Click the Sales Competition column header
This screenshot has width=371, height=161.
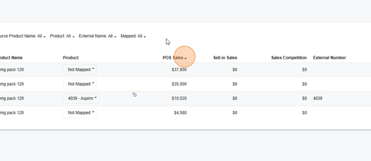click(x=289, y=58)
